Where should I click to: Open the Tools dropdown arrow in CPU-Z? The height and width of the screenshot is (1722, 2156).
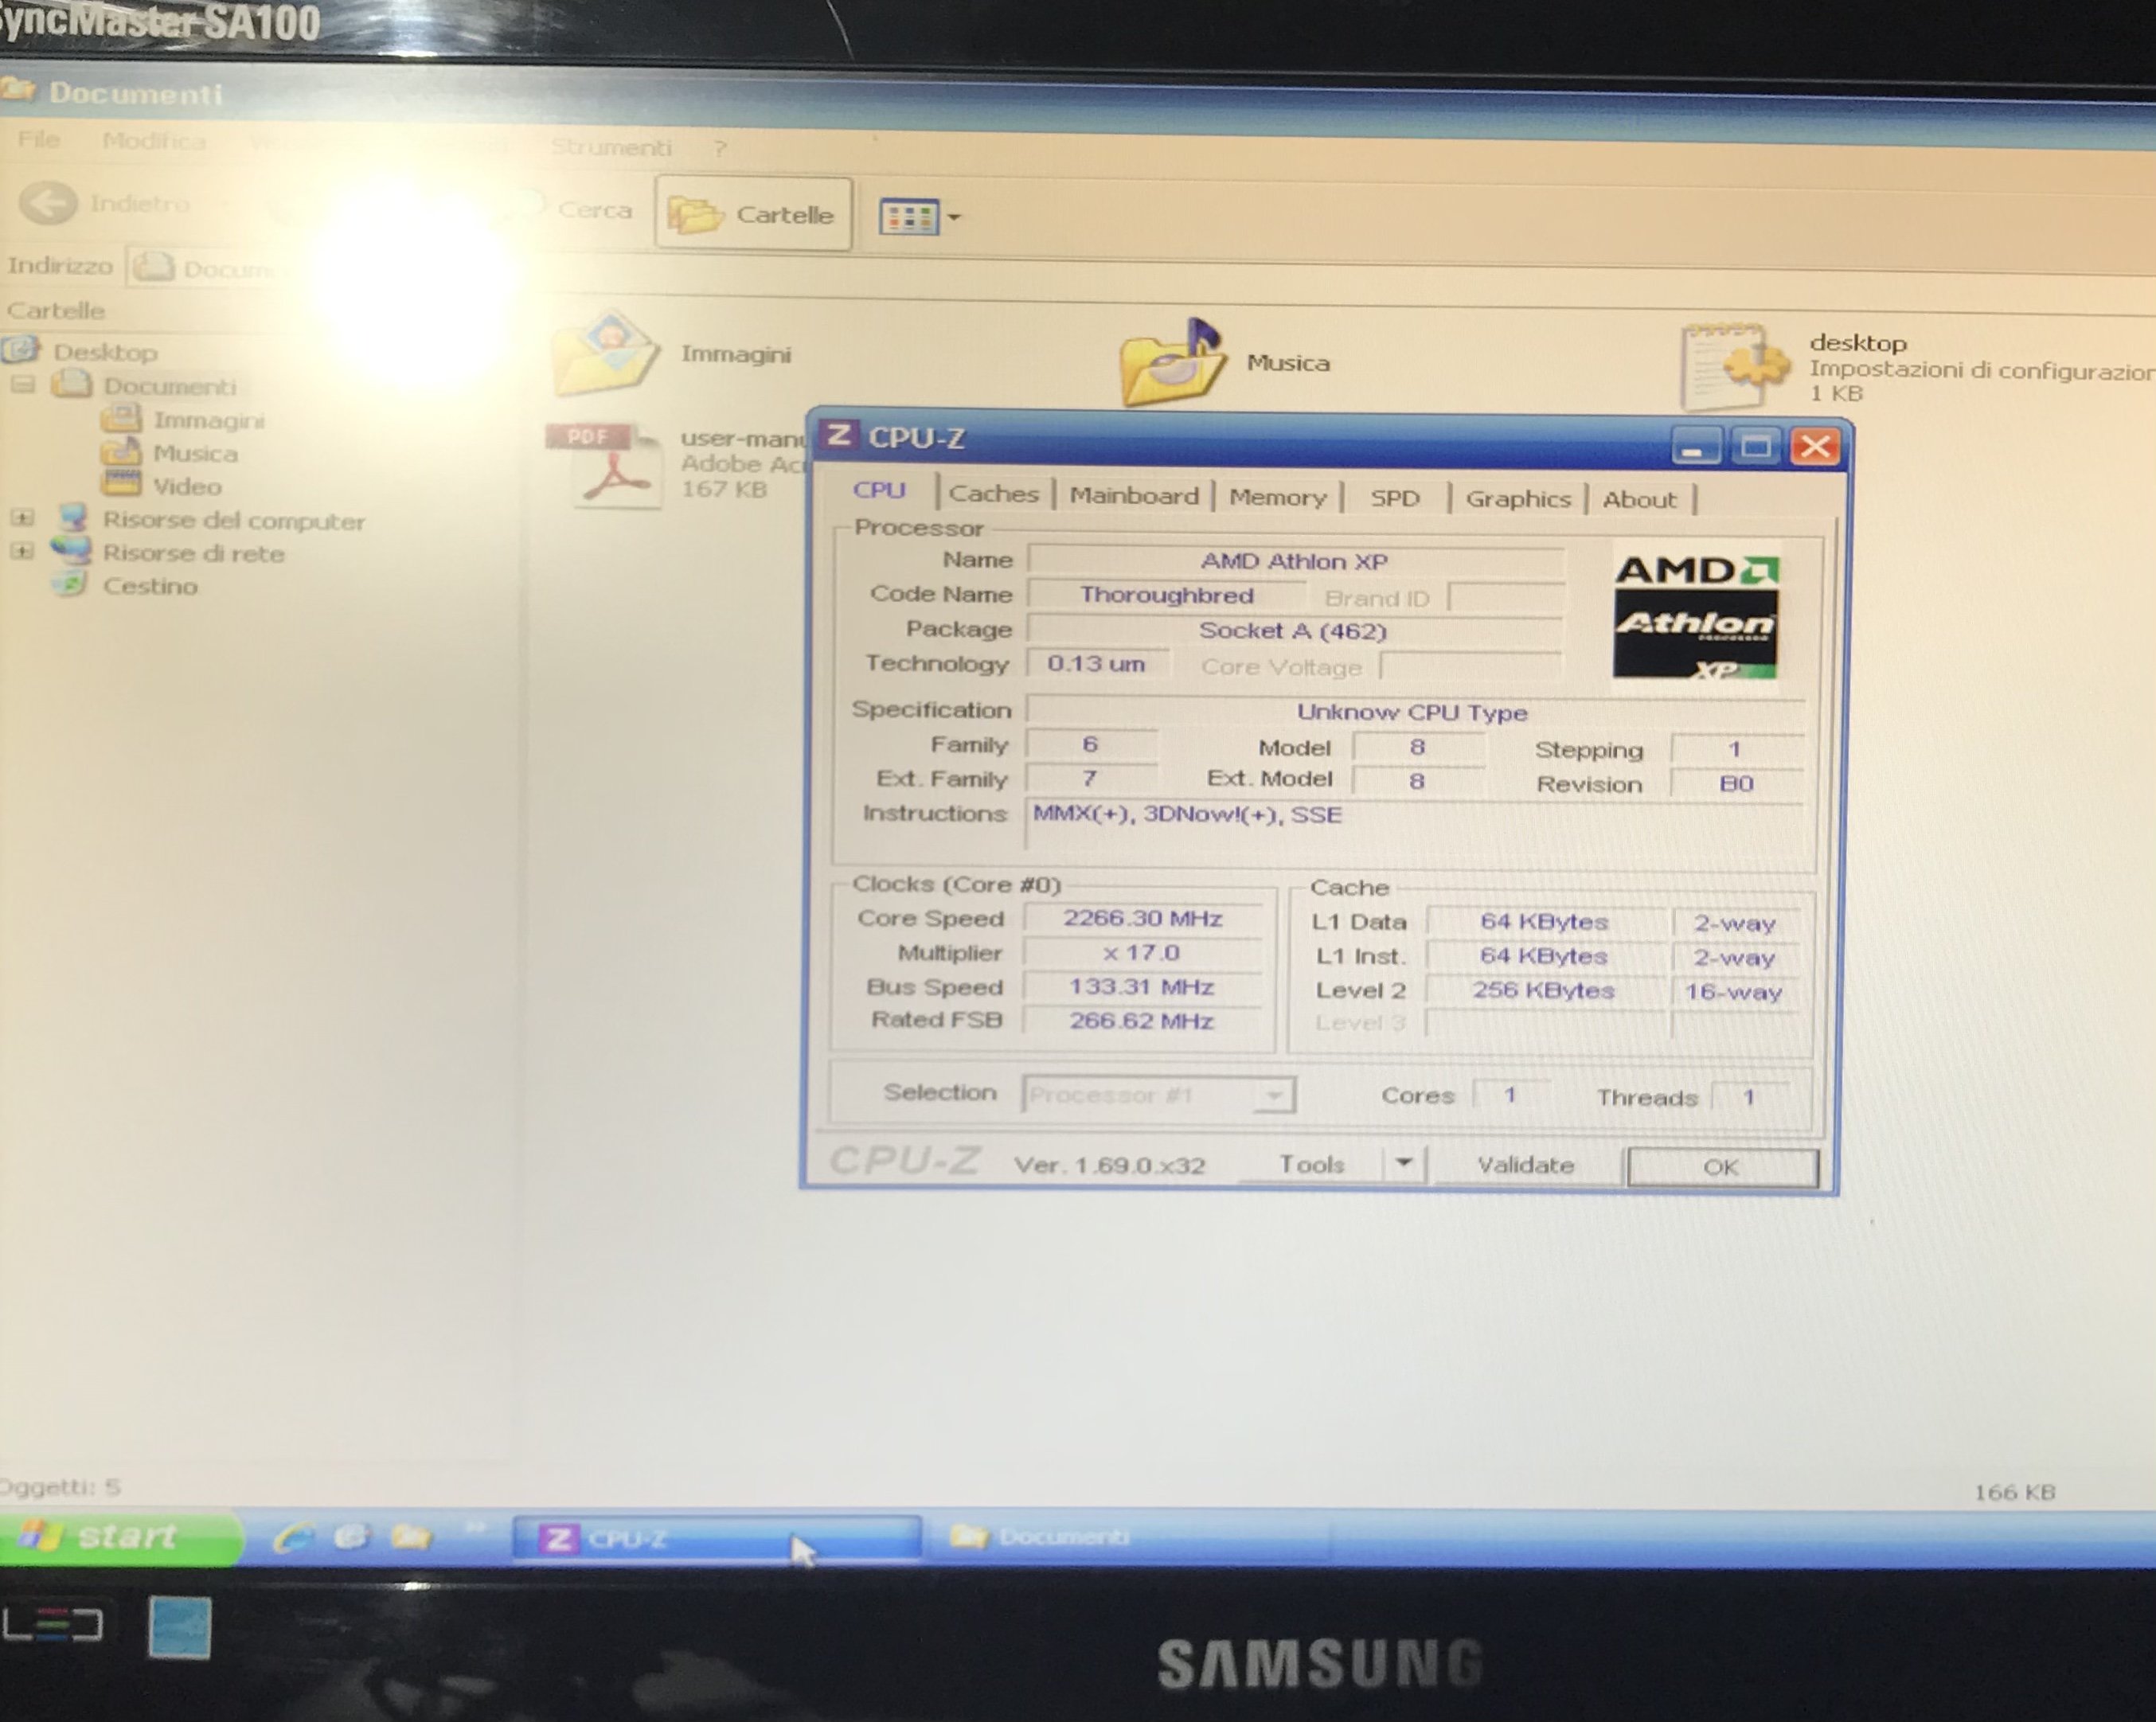tap(1403, 1163)
